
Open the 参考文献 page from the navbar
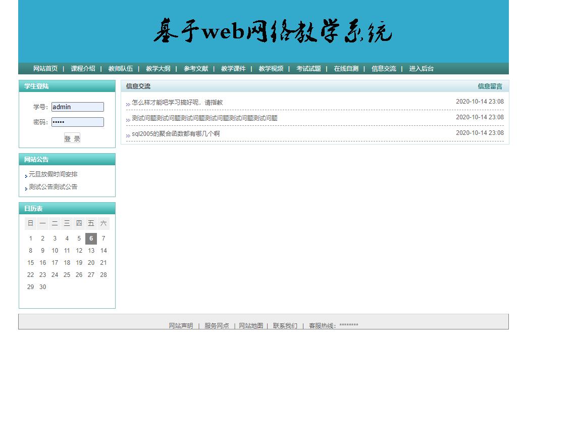coord(196,68)
